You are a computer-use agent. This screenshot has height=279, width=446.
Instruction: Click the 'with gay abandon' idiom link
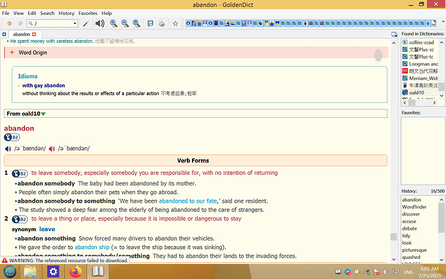coord(43,85)
